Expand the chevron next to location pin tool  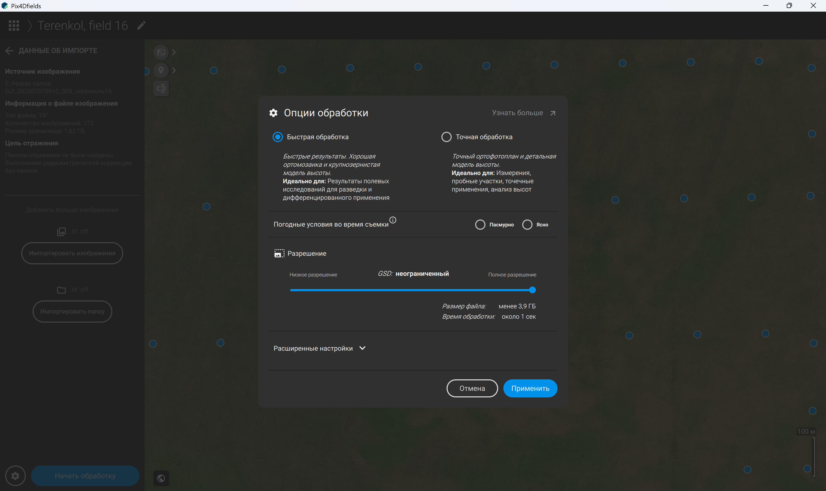tap(174, 70)
